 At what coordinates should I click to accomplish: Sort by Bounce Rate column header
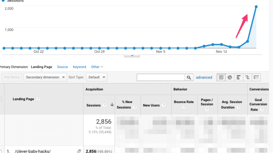[x=184, y=102]
